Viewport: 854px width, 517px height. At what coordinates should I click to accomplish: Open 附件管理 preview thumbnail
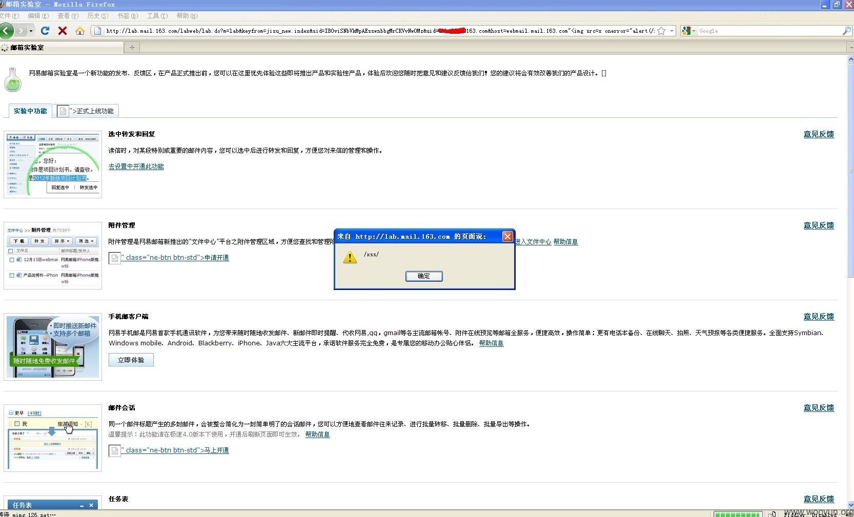53,256
